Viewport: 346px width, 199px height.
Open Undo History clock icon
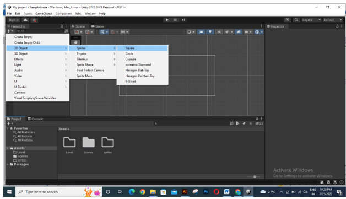287,20
